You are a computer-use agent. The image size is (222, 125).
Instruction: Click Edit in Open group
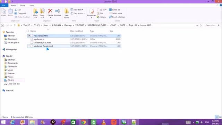point(100,13)
